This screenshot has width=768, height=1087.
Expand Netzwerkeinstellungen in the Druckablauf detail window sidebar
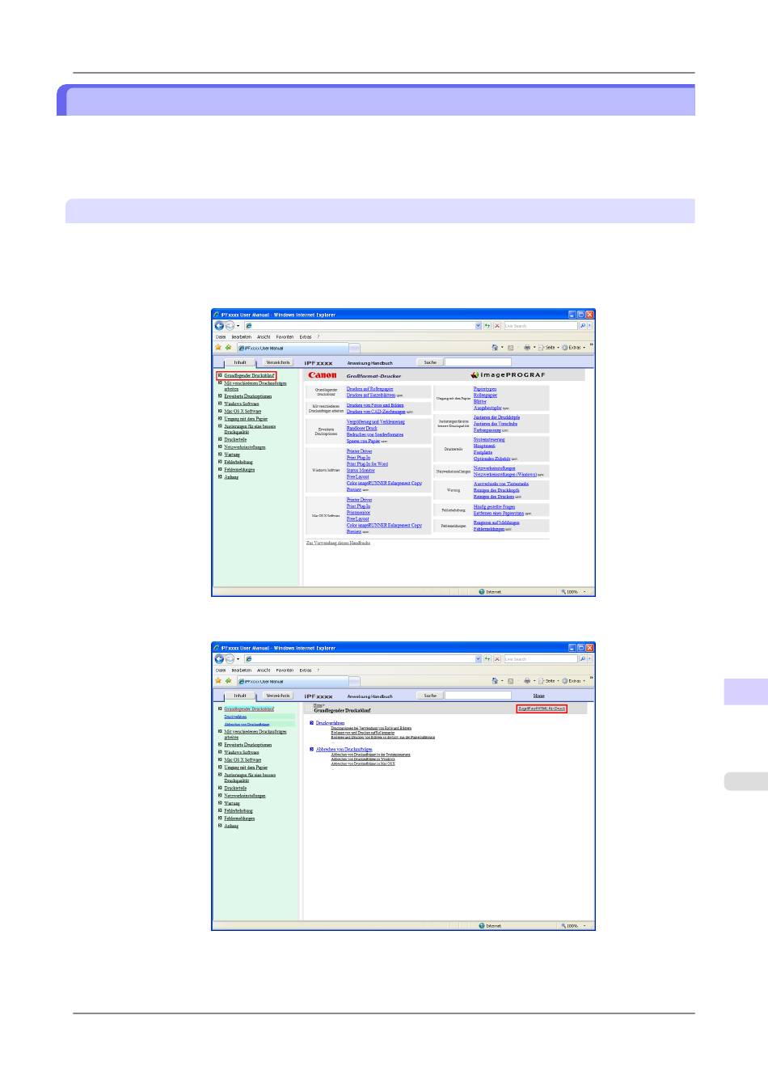(220, 796)
